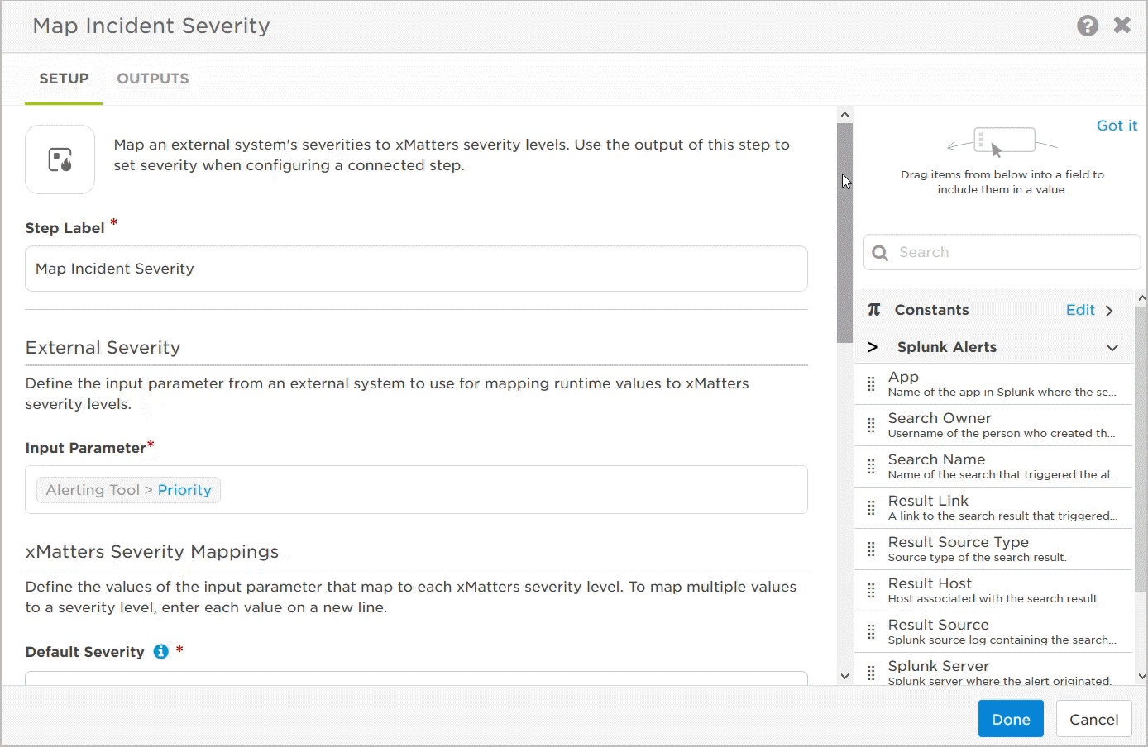Close the Map Incident Severity dialog
The width and height of the screenshot is (1148, 747).
coord(1122,25)
